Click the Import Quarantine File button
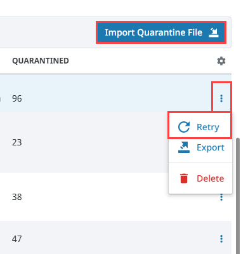The width and height of the screenshot is (241, 254). 161,32
